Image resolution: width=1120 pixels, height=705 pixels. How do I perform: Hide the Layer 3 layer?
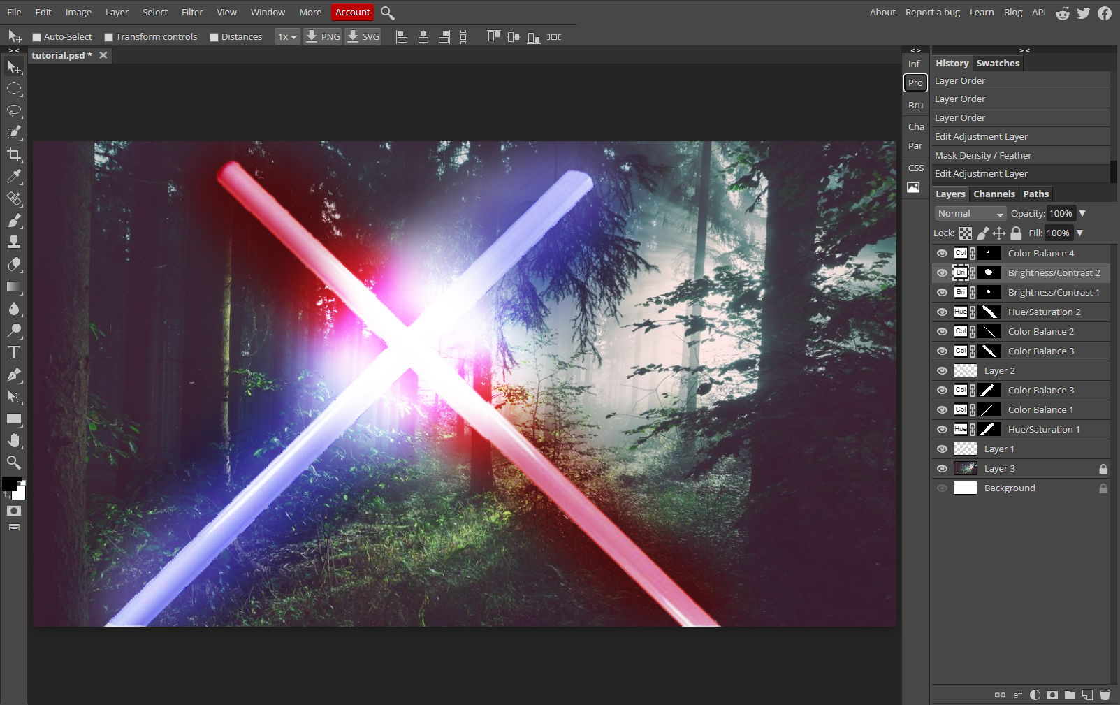[x=942, y=468]
